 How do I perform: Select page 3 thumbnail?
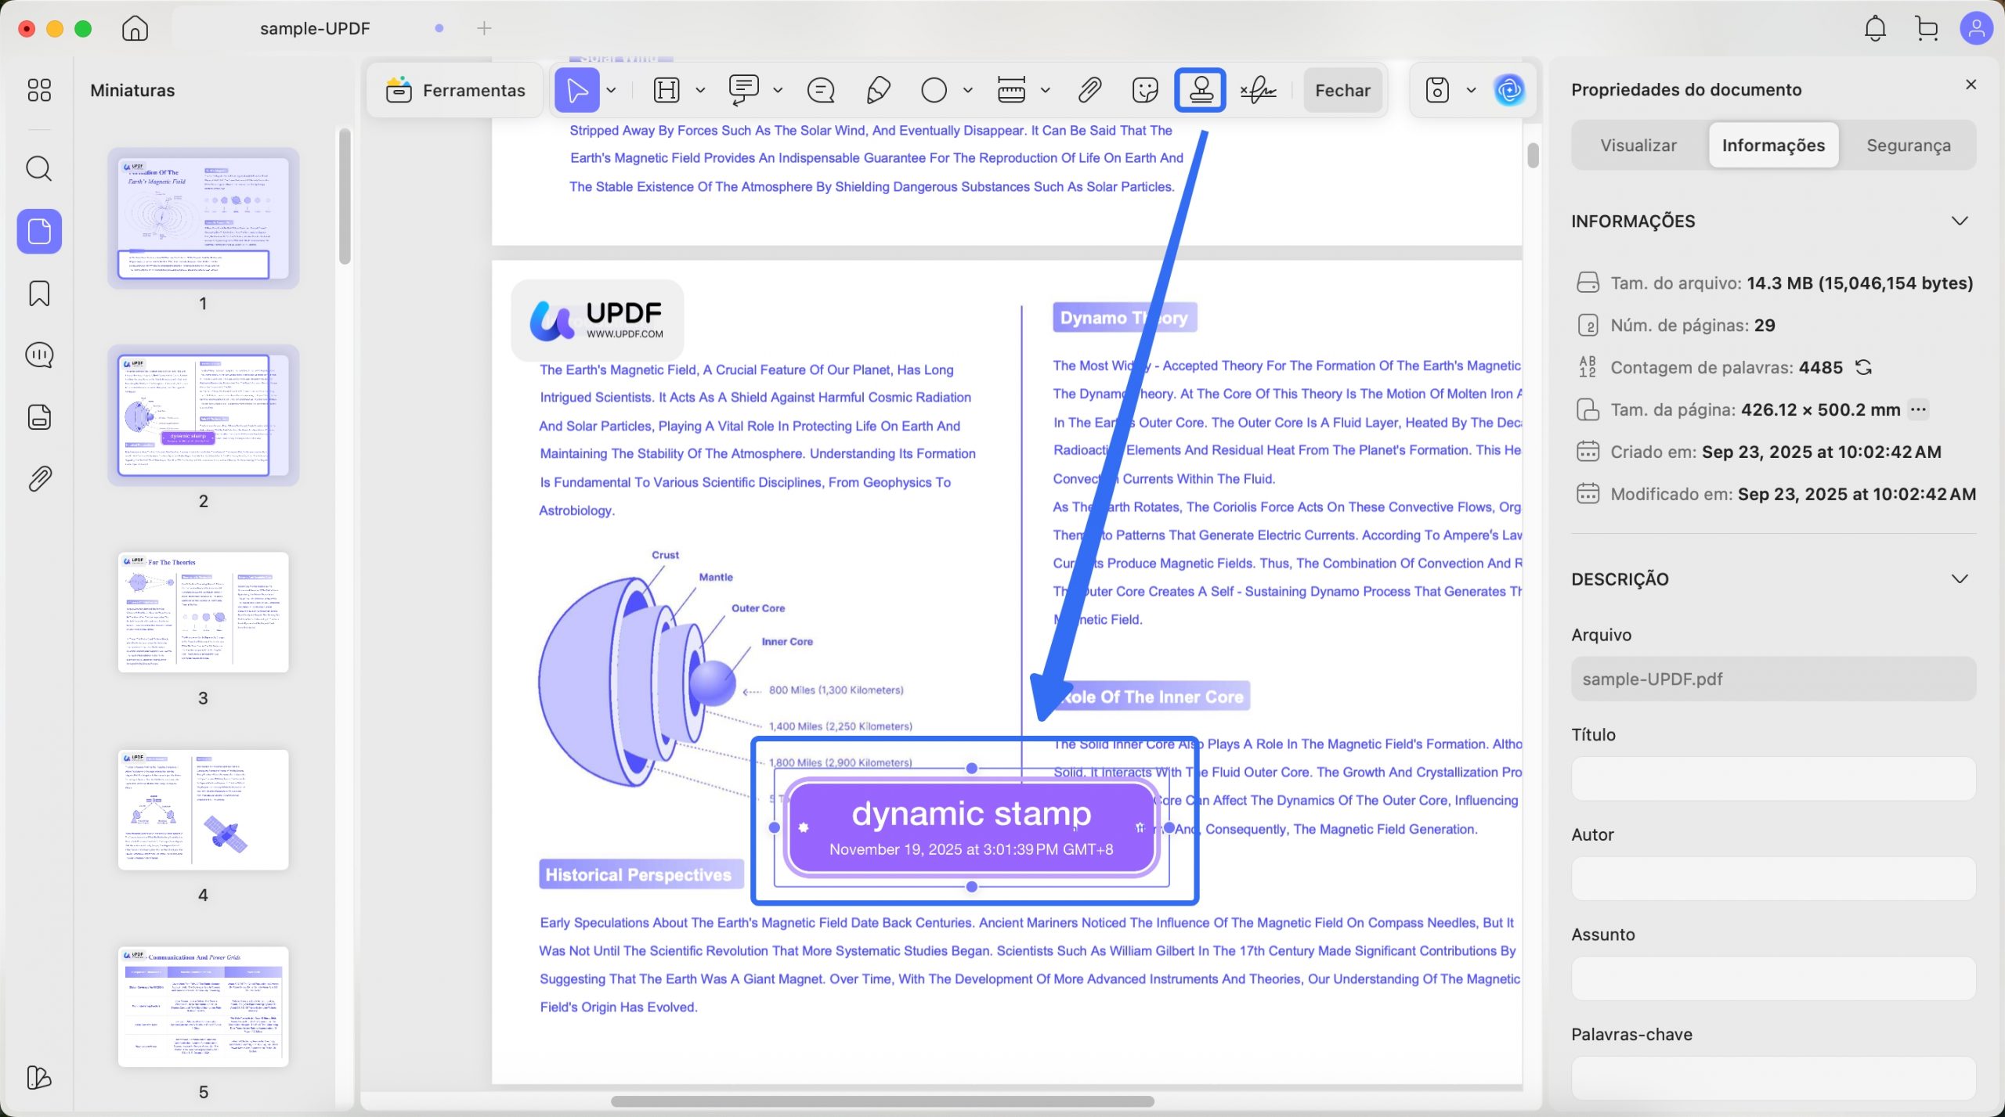(203, 611)
